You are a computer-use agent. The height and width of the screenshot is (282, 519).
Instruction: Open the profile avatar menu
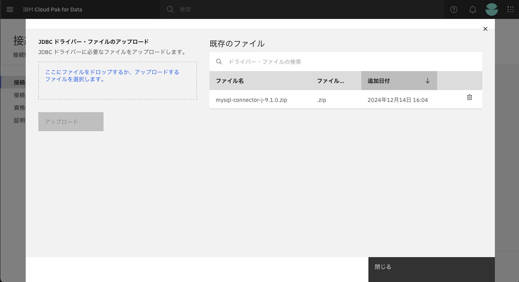click(x=491, y=9)
